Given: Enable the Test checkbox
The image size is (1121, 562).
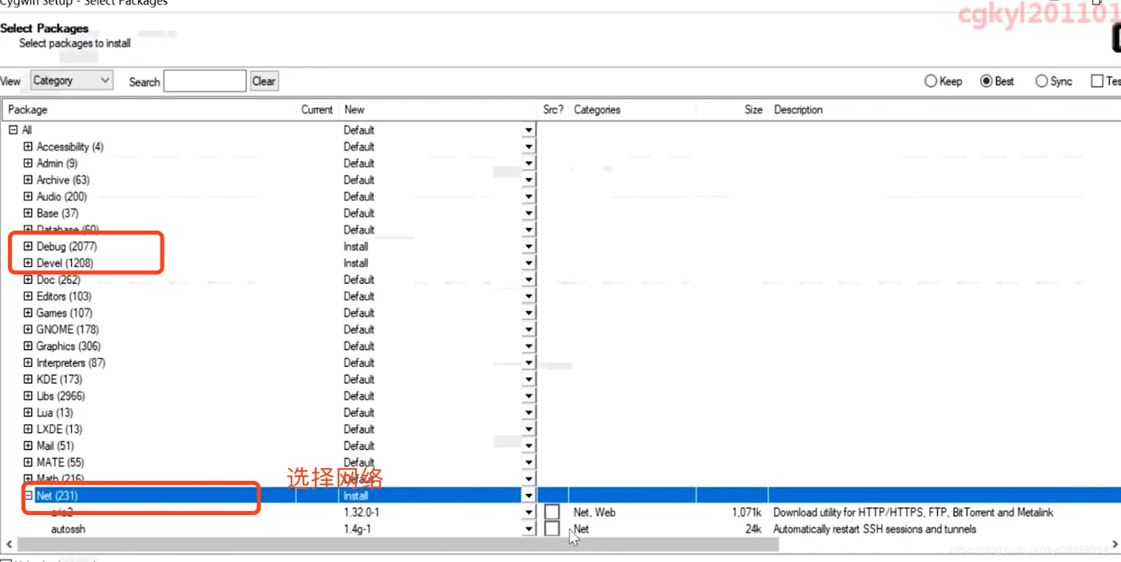Looking at the screenshot, I should tap(1098, 81).
